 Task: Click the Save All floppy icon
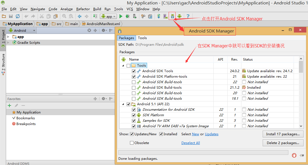[11, 17]
